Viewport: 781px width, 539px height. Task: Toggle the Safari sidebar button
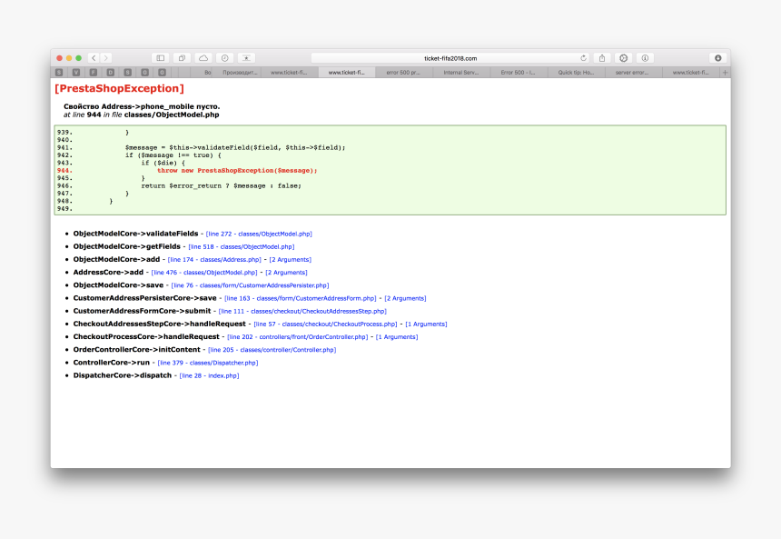(161, 58)
